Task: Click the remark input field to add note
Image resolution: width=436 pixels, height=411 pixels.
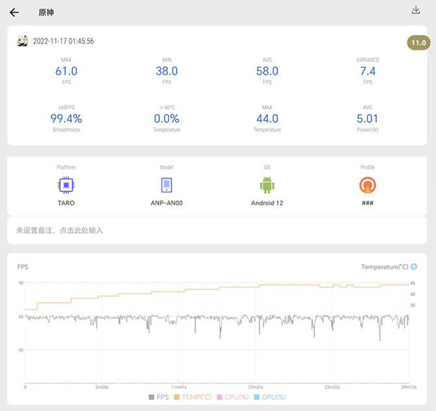Action: [x=217, y=230]
